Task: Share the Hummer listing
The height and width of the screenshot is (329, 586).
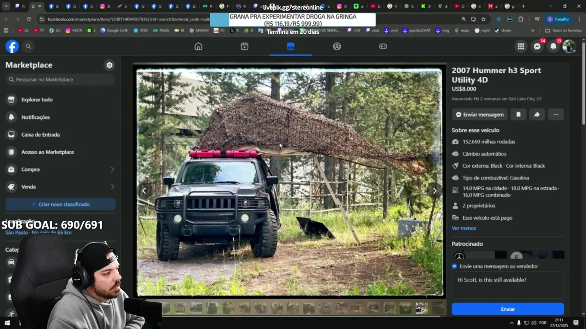Action: (537, 114)
